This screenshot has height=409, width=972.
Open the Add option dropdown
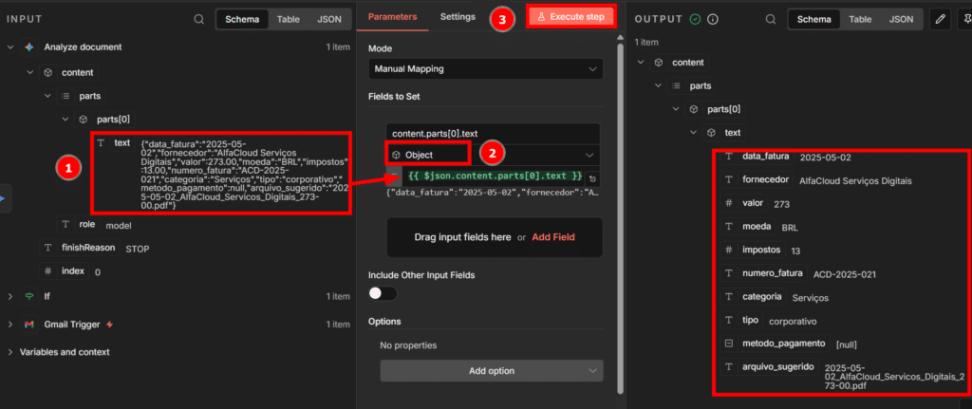(x=492, y=371)
